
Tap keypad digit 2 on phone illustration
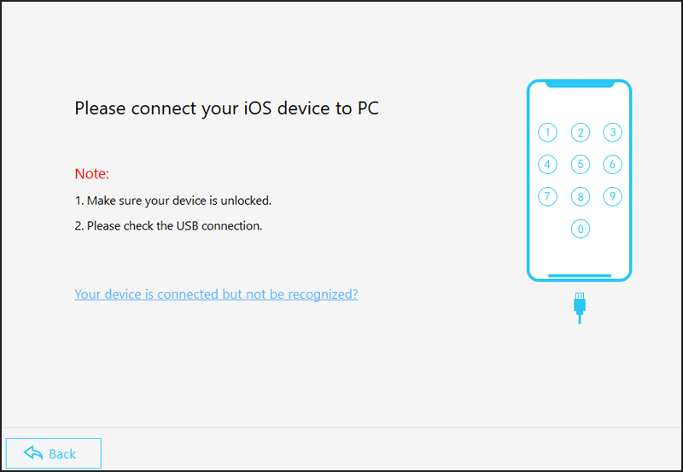click(581, 132)
